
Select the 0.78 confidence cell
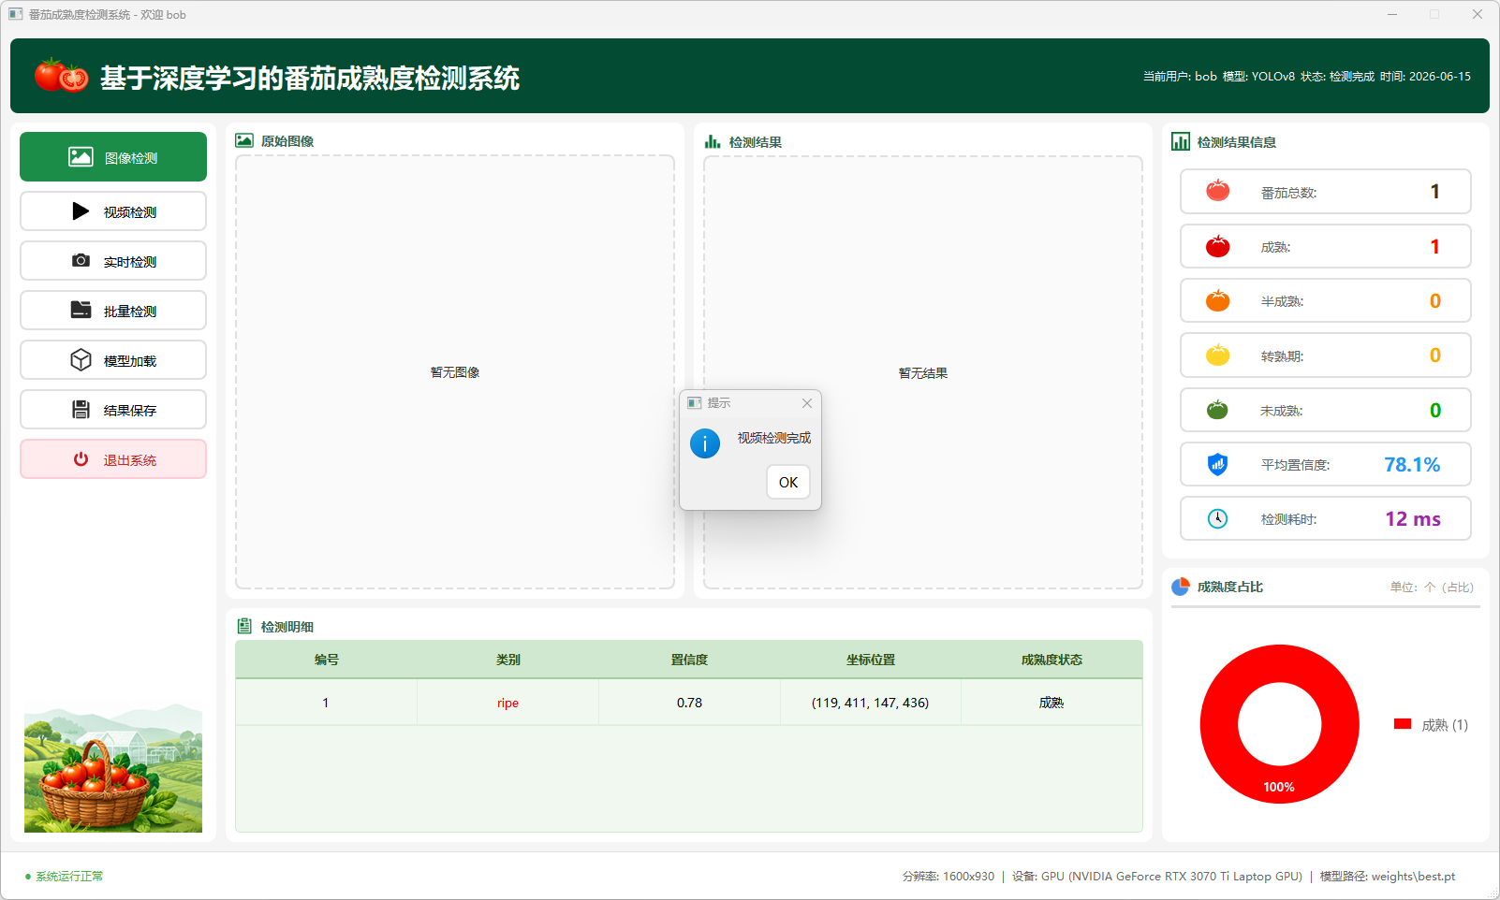[x=689, y=703]
